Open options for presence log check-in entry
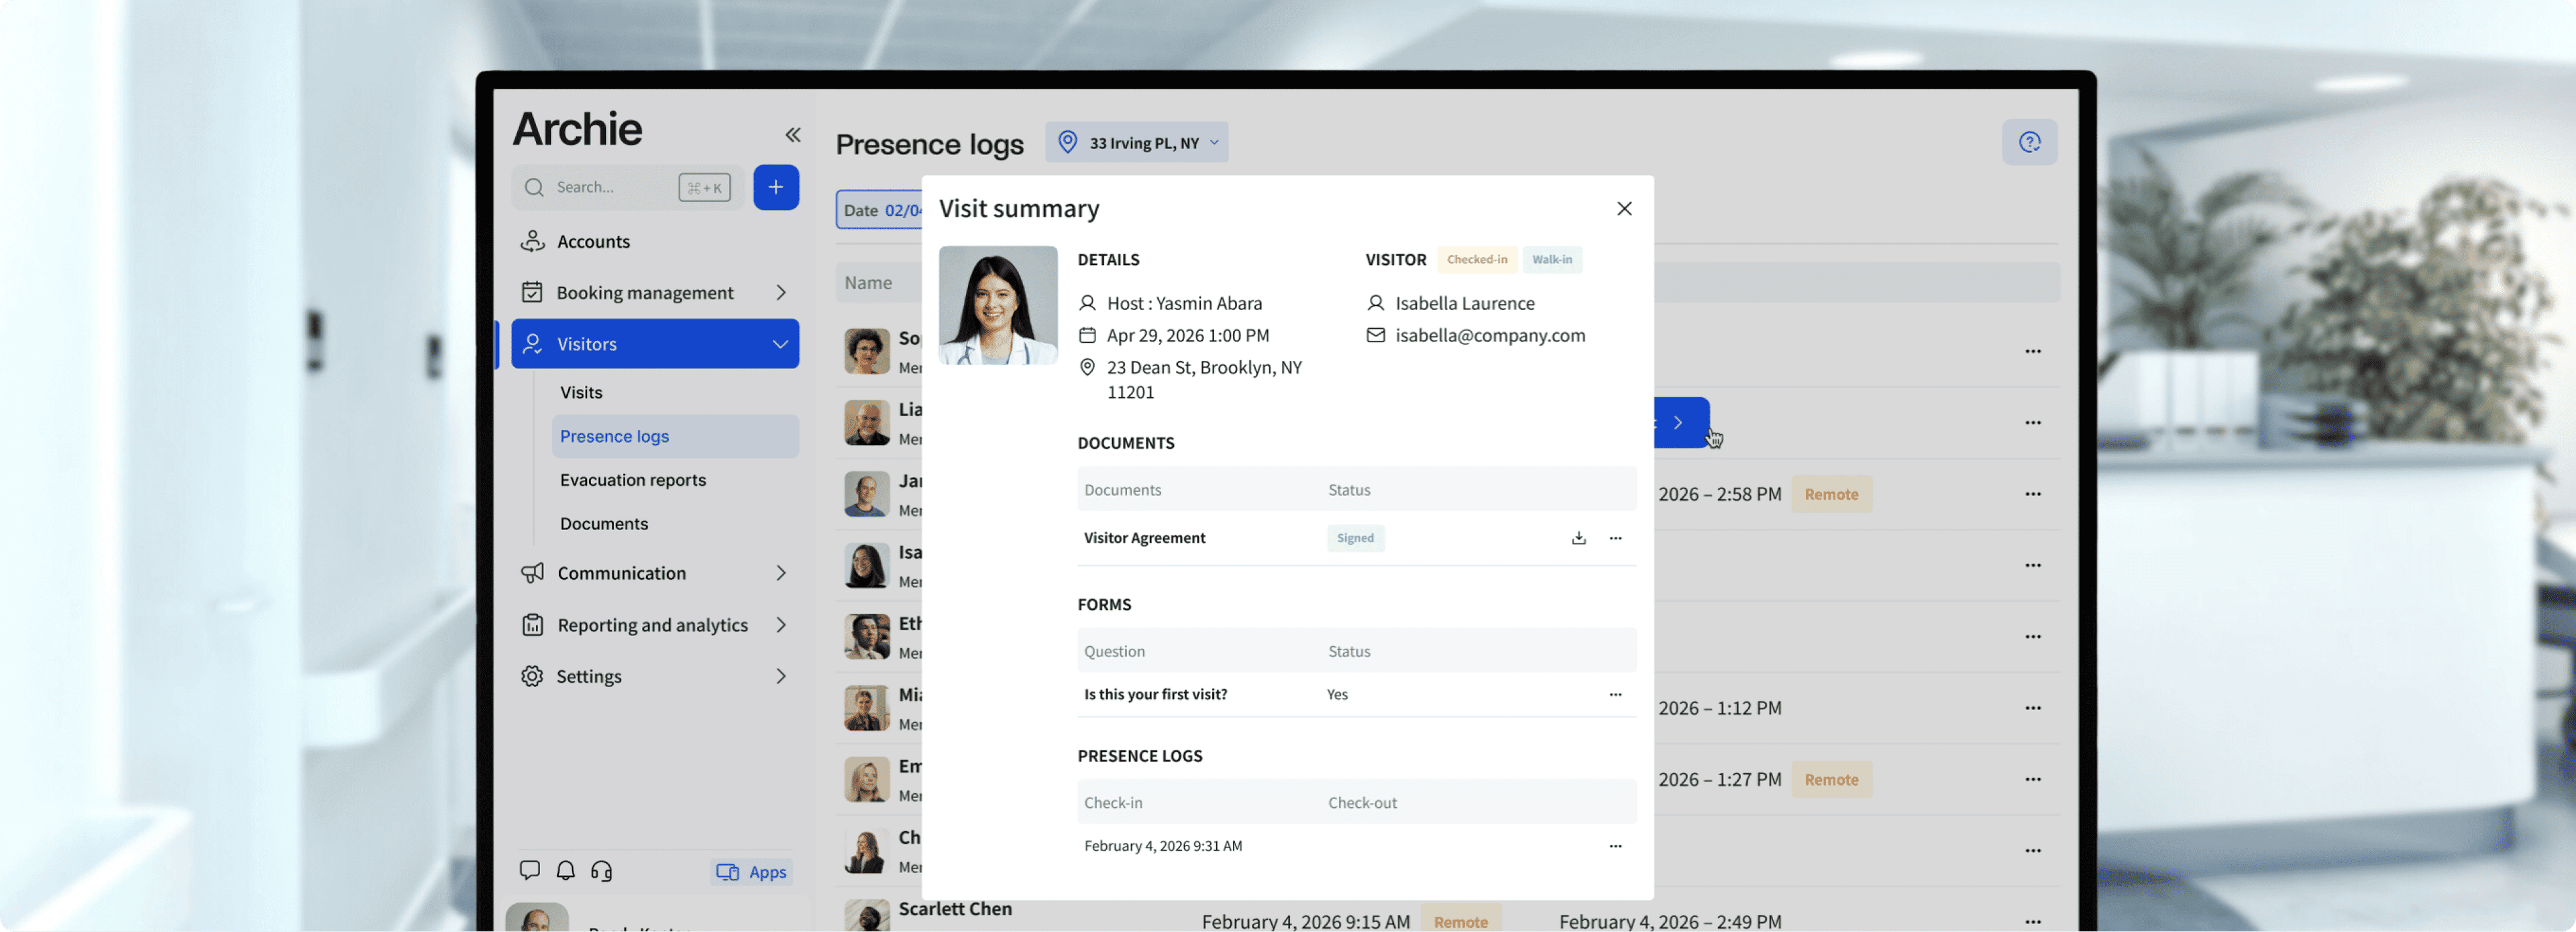 1615,846
